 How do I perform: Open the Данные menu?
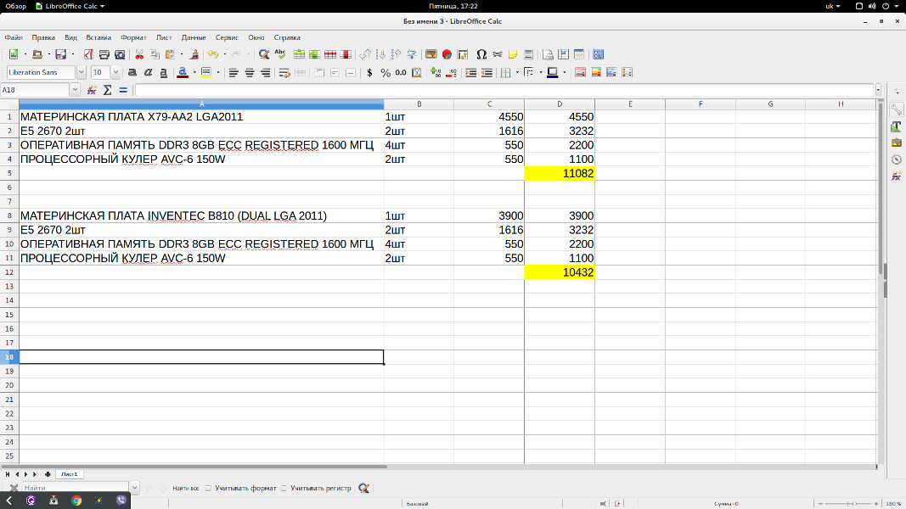194,37
